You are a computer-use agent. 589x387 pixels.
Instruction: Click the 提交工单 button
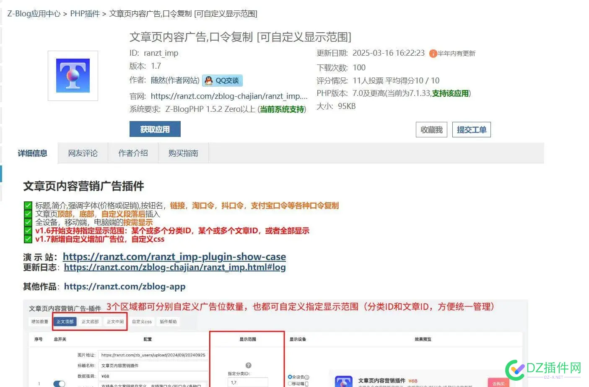(x=471, y=129)
